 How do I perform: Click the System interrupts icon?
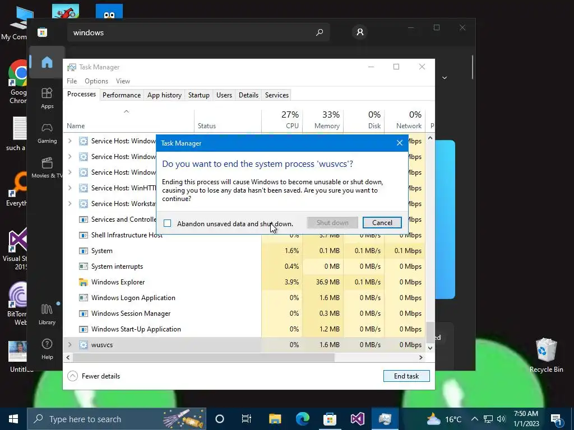[84, 266]
